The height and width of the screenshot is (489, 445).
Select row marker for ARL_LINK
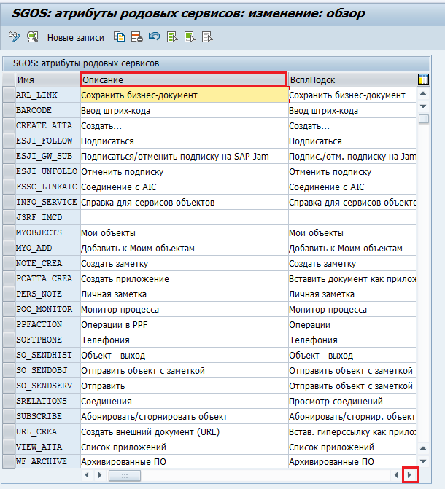(8, 95)
